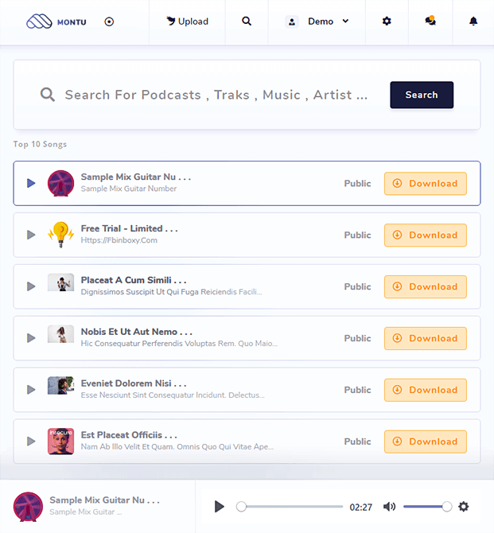The height and width of the screenshot is (533, 494).
Task: Open the settings gear in header
Action: tap(387, 21)
